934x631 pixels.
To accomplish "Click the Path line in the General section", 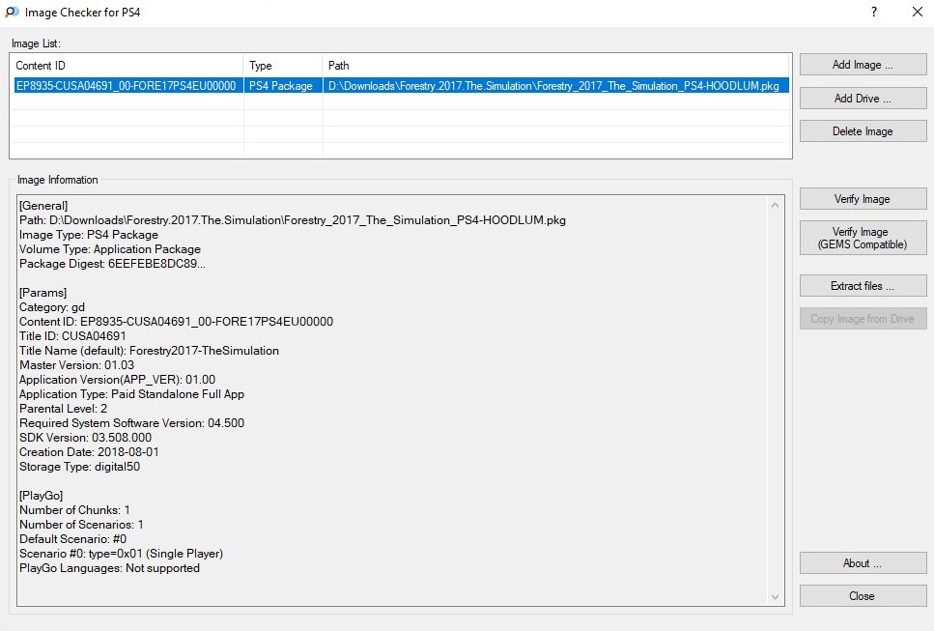I will coord(293,220).
